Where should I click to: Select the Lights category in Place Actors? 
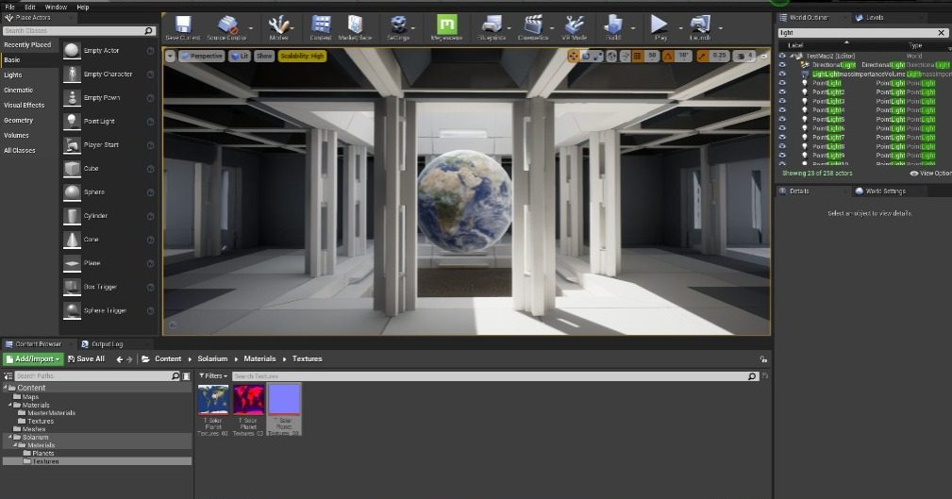tap(13, 75)
